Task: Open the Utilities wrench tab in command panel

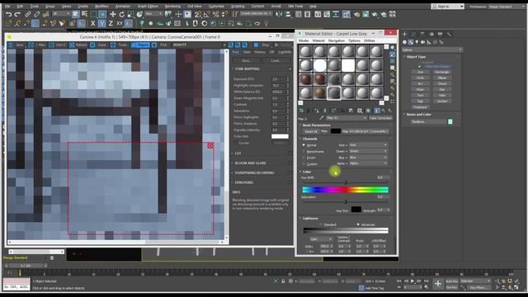Action: (x=449, y=35)
